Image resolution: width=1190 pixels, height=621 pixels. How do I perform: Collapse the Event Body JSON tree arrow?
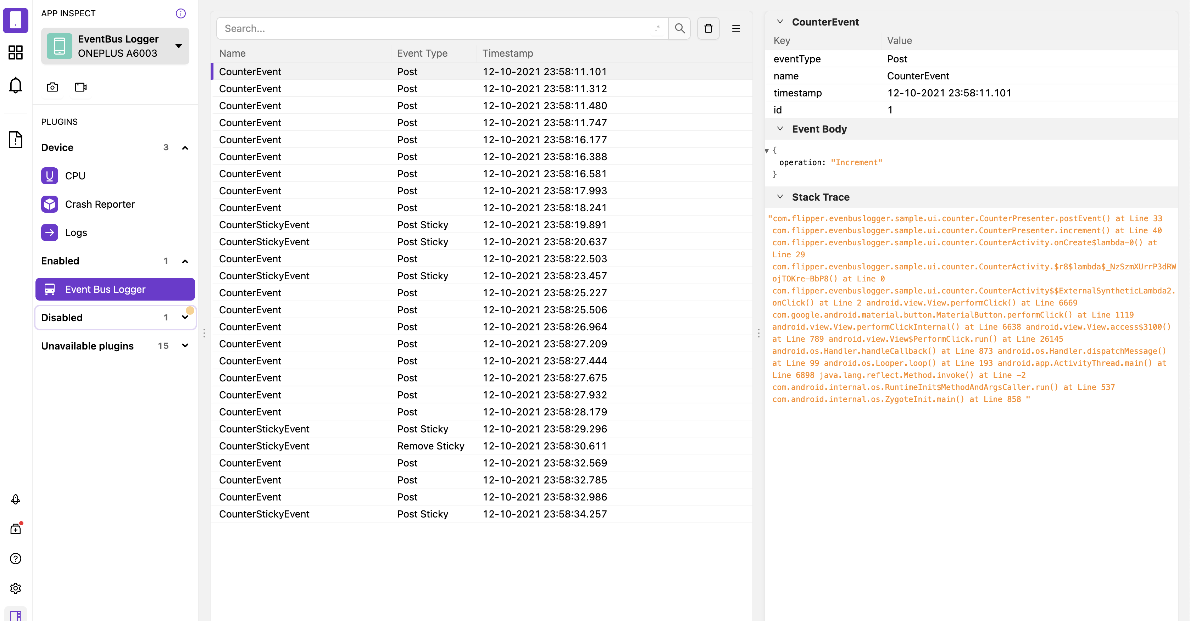click(x=767, y=151)
